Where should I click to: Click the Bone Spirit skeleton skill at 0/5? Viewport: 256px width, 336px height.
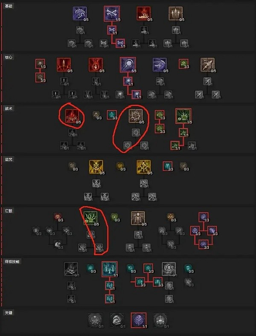(x=138, y=218)
